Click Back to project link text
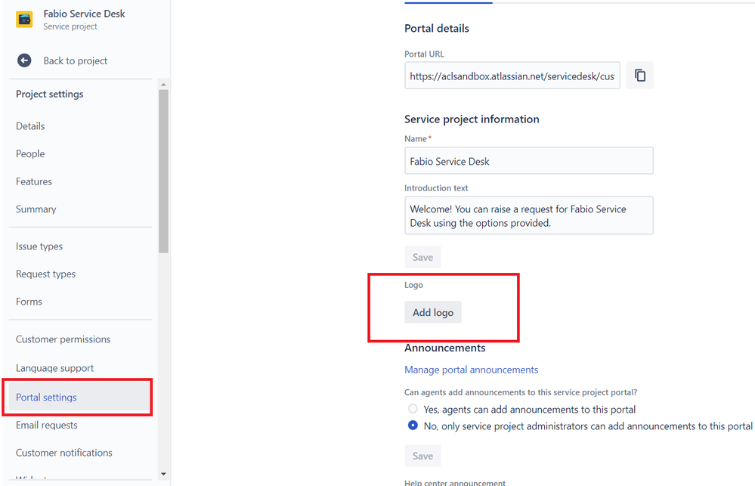 tap(76, 60)
